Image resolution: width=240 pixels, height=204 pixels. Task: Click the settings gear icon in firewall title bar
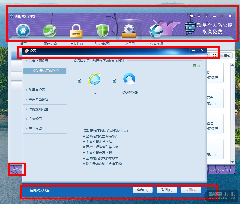199,16
